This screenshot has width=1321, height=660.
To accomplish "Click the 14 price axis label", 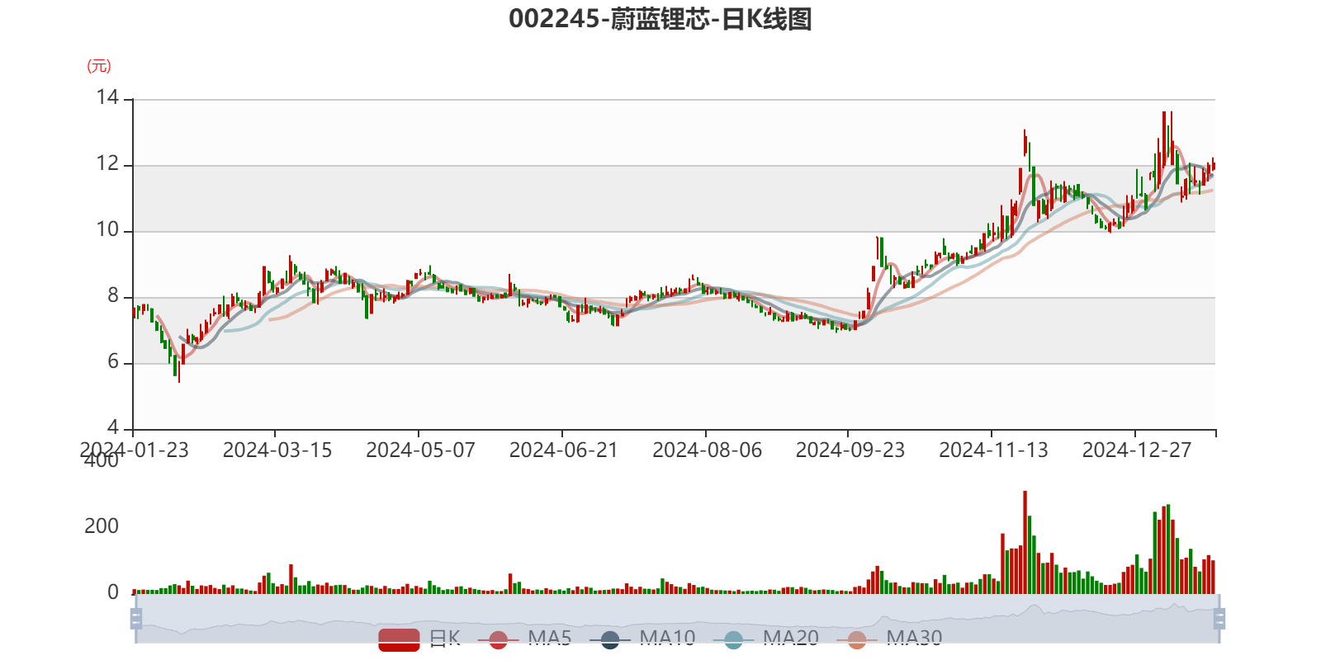I will click(x=107, y=97).
